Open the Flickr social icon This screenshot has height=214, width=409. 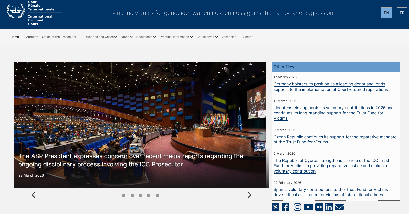click(x=319, y=207)
